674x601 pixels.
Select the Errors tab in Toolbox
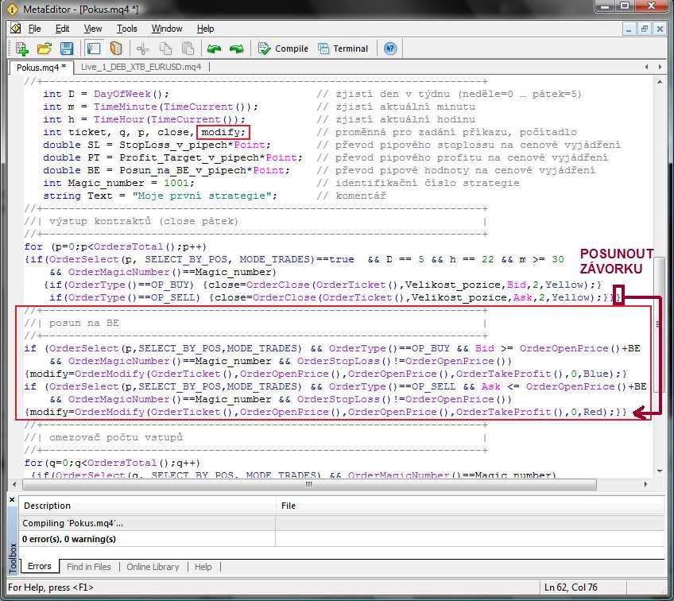tap(39, 566)
